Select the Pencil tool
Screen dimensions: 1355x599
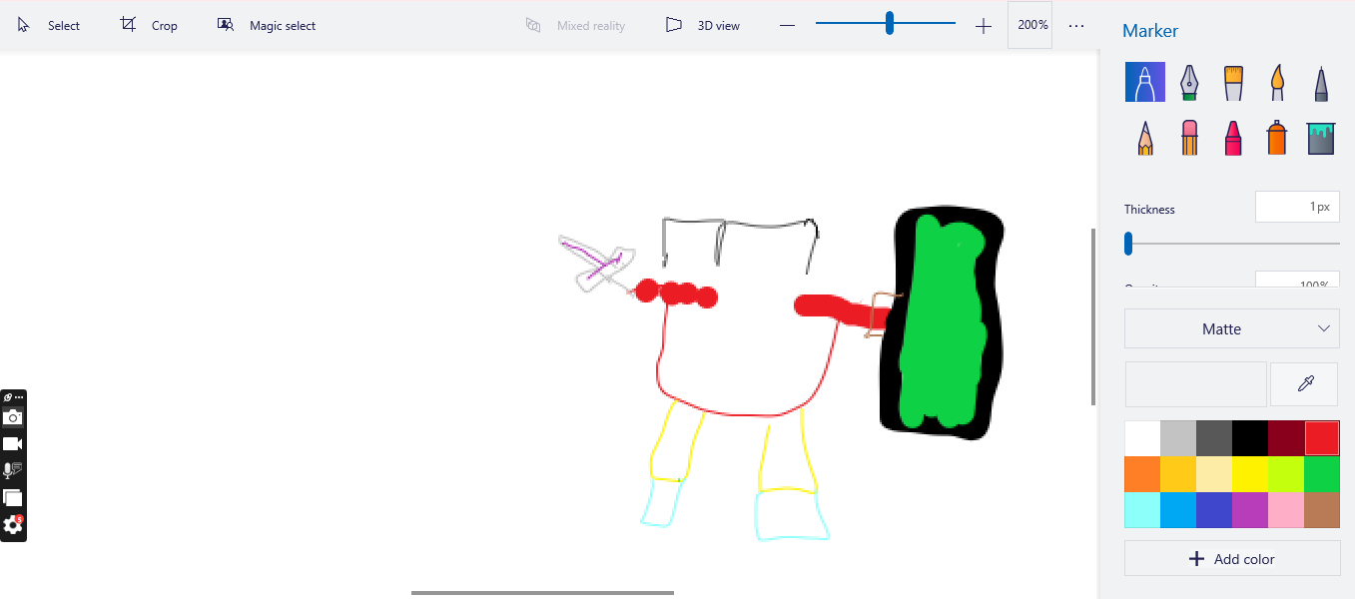point(1145,138)
